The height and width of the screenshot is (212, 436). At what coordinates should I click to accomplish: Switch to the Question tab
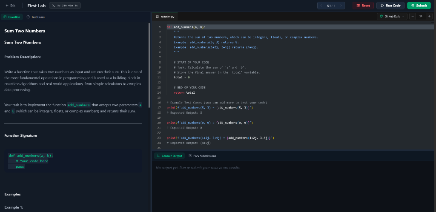point(12,17)
